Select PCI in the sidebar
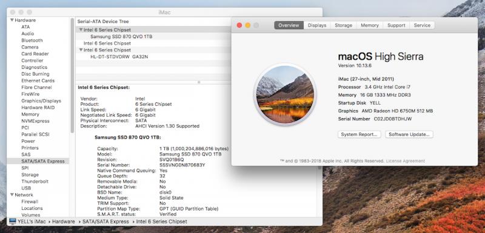 coord(25,128)
